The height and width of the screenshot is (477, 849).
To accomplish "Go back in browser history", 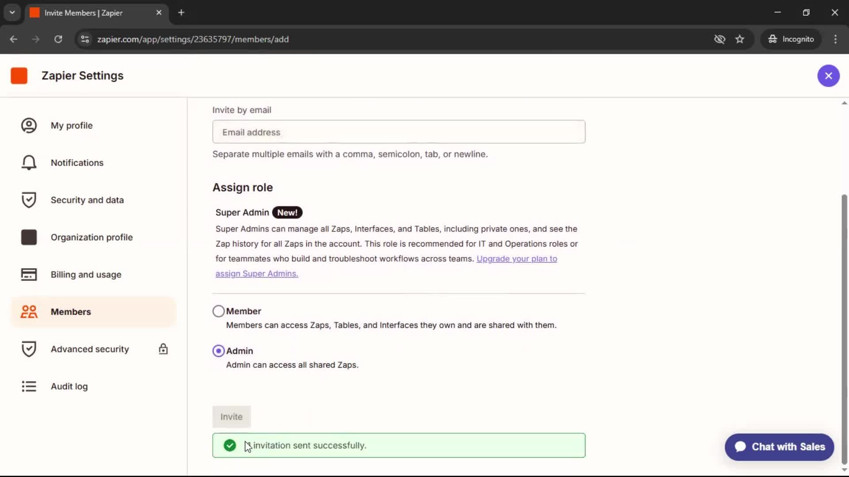I will pyautogui.click(x=14, y=39).
